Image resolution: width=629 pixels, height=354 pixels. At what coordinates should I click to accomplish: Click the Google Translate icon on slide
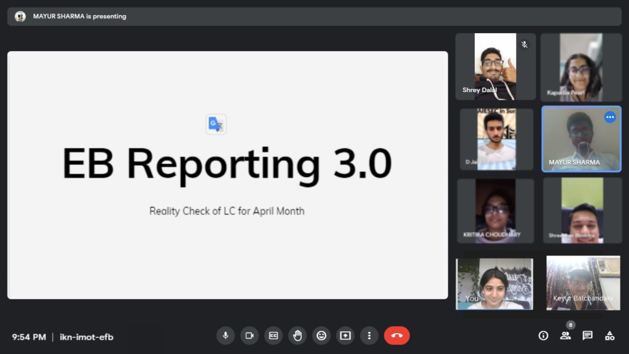(216, 124)
